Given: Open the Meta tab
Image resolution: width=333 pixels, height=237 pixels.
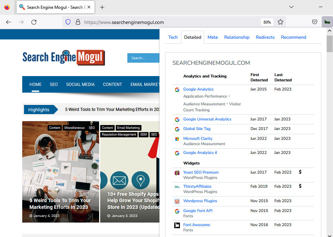Looking at the screenshot, I should click(x=213, y=37).
